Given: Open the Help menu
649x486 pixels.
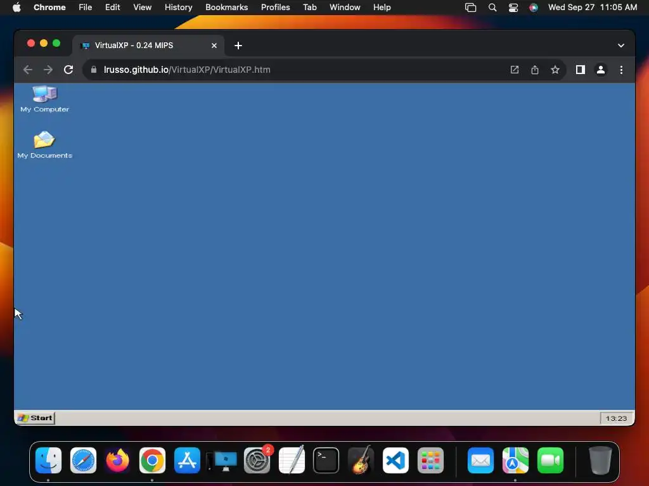Looking at the screenshot, I should [x=382, y=8].
